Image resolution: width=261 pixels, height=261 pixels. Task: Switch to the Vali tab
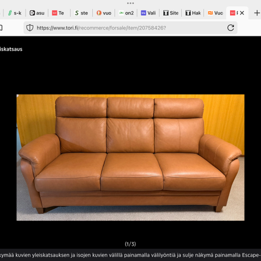pyautogui.click(x=148, y=13)
